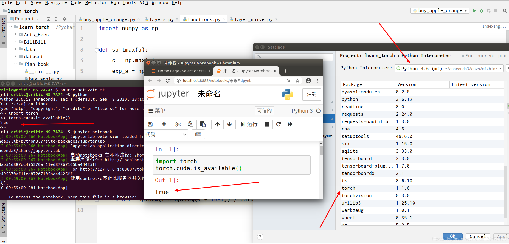Click the browser forward arrow in Chromium
This screenshot has width=509, height=244.
pos(159,81)
